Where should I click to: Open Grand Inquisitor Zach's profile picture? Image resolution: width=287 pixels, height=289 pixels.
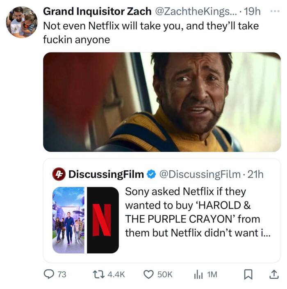pos(22,22)
